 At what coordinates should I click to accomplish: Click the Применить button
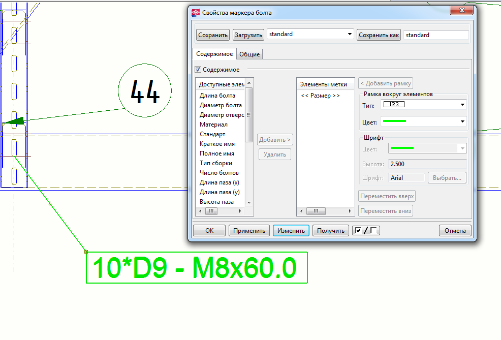point(249,231)
